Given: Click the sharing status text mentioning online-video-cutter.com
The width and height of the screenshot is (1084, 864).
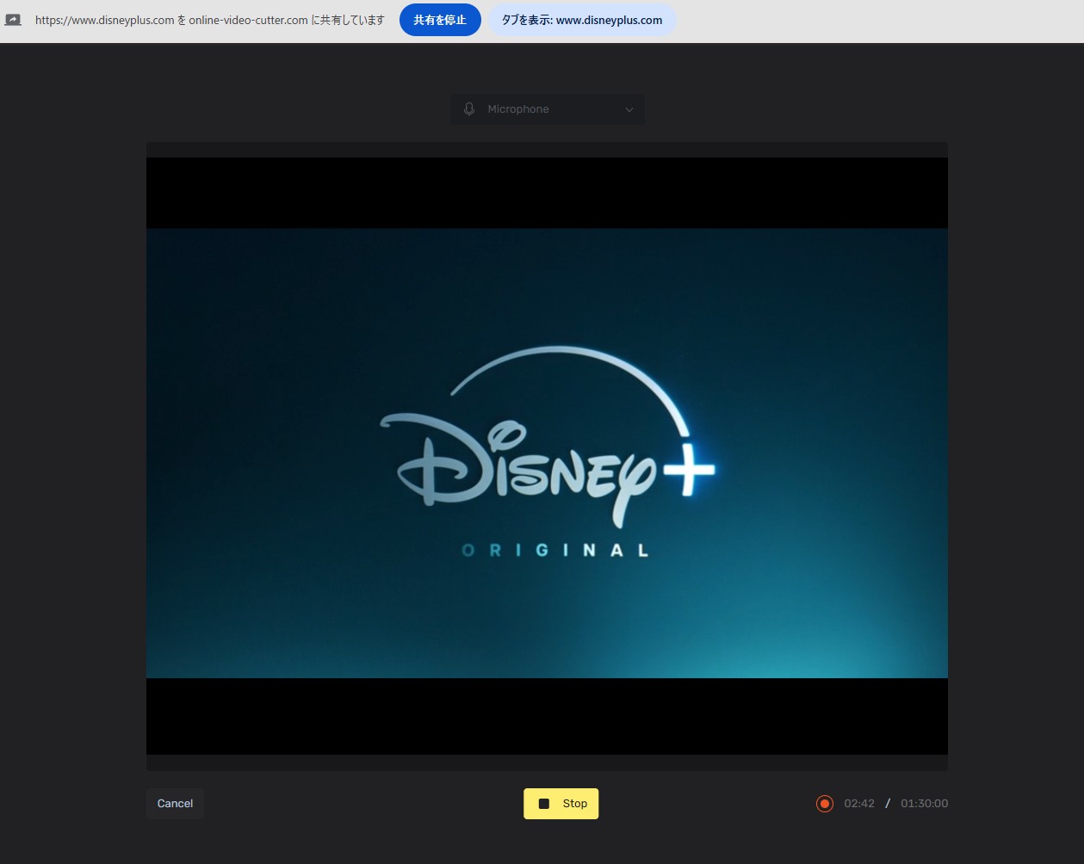Looking at the screenshot, I should pyautogui.click(x=210, y=20).
